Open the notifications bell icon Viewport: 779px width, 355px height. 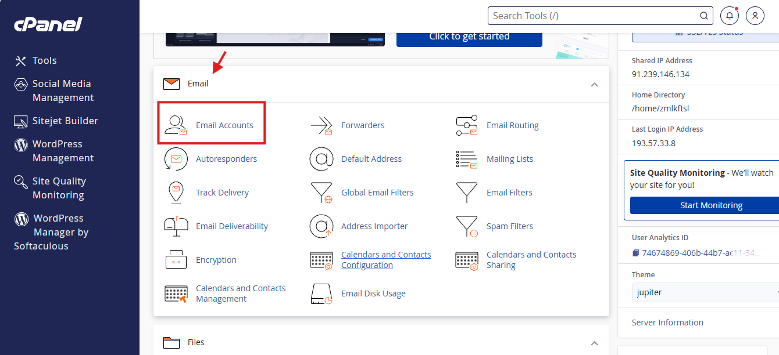click(729, 16)
